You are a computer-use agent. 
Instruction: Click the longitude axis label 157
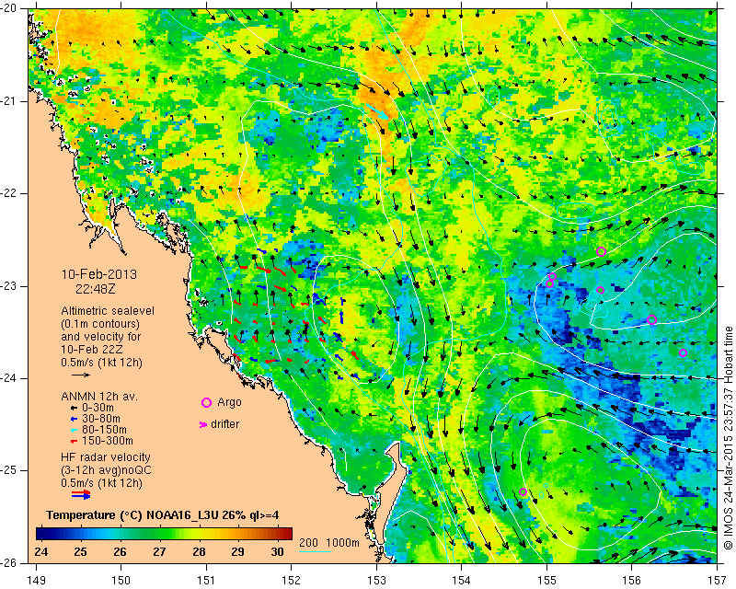click(x=718, y=581)
